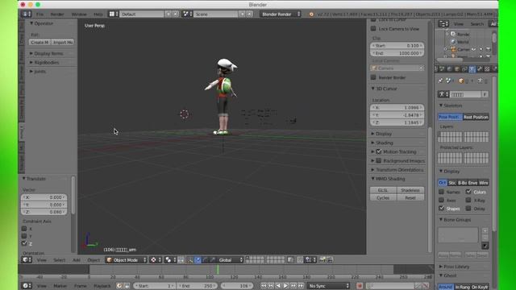Uncheck the armature Colors checkbox
Screen dimensions: 516x290
point(468,192)
